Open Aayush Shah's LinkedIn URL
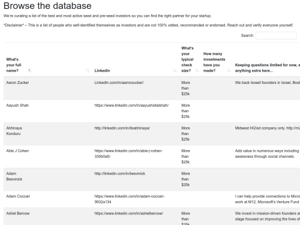Image resolution: width=300 pixels, height=225 pixels. [x=132, y=105]
